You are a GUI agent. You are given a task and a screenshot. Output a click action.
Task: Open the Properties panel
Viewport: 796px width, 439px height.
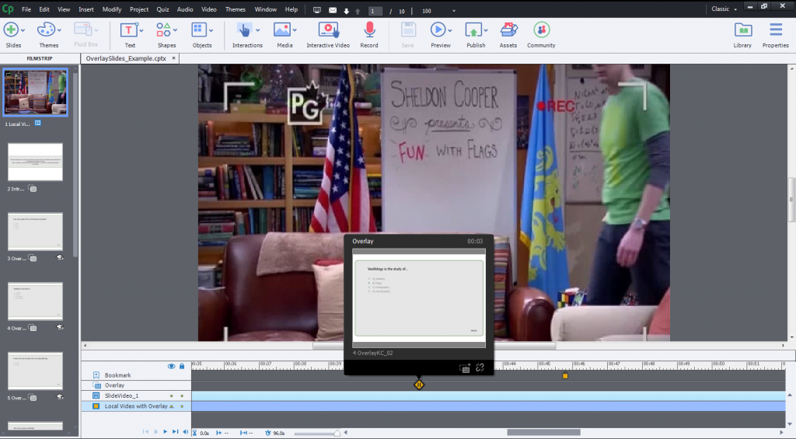775,30
